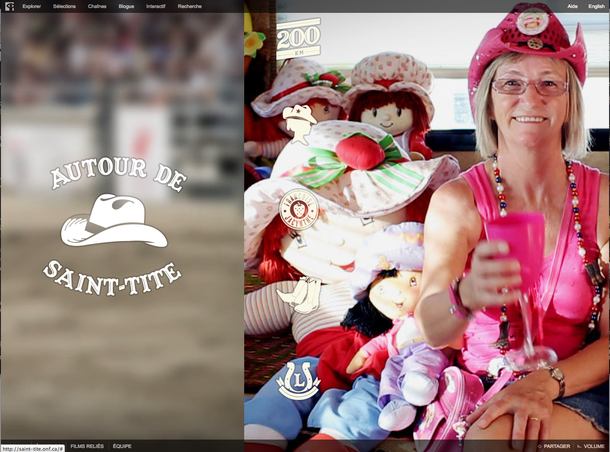Toggle the Volume control
The height and width of the screenshot is (452, 610).
pyautogui.click(x=594, y=446)
